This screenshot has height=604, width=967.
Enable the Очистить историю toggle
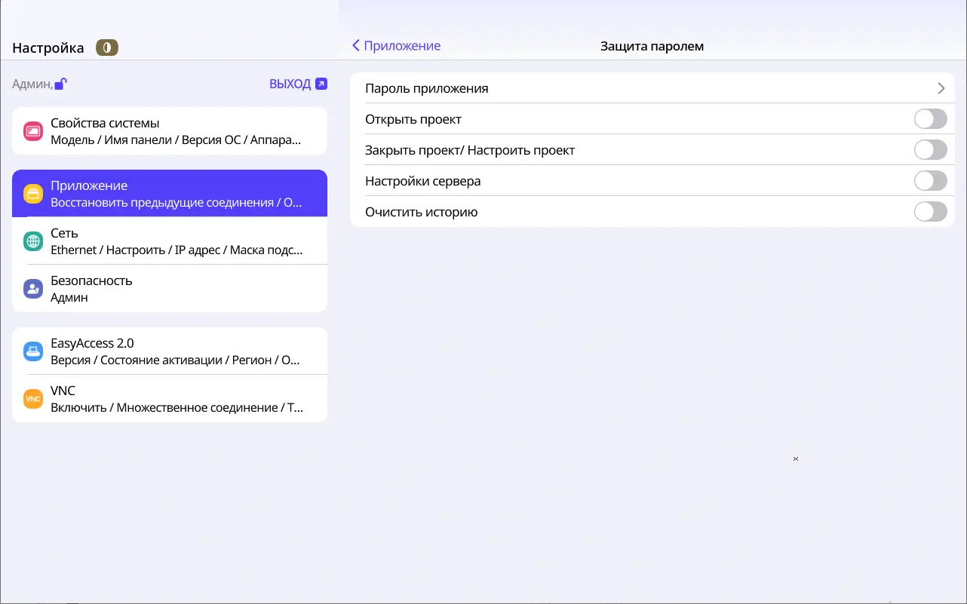(930, 212)
